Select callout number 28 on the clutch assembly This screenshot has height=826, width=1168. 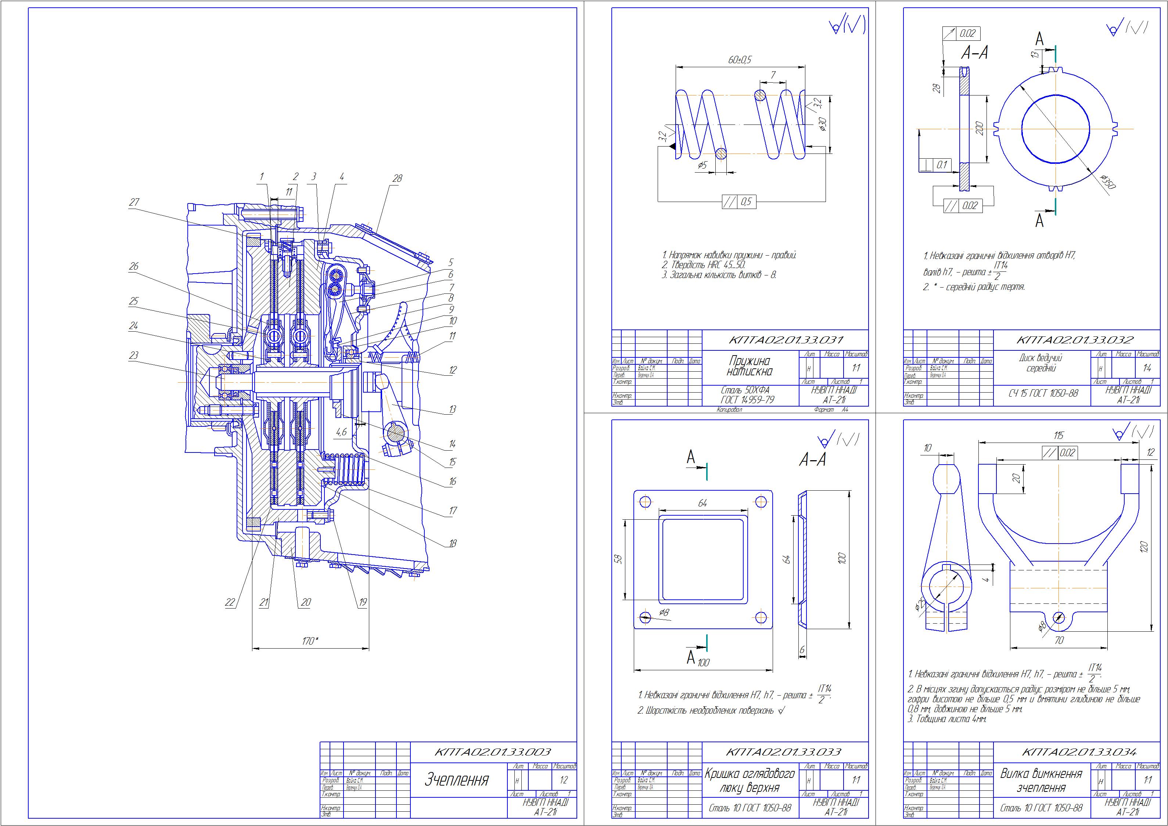pyautogui.click(x=397, y=178)
